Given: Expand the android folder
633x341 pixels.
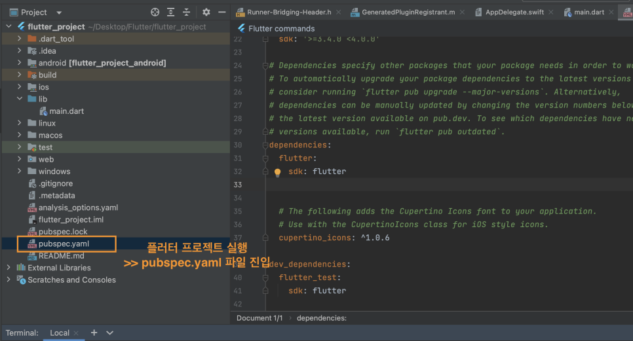Looking at the screenshot, I should tap(20, 63).
